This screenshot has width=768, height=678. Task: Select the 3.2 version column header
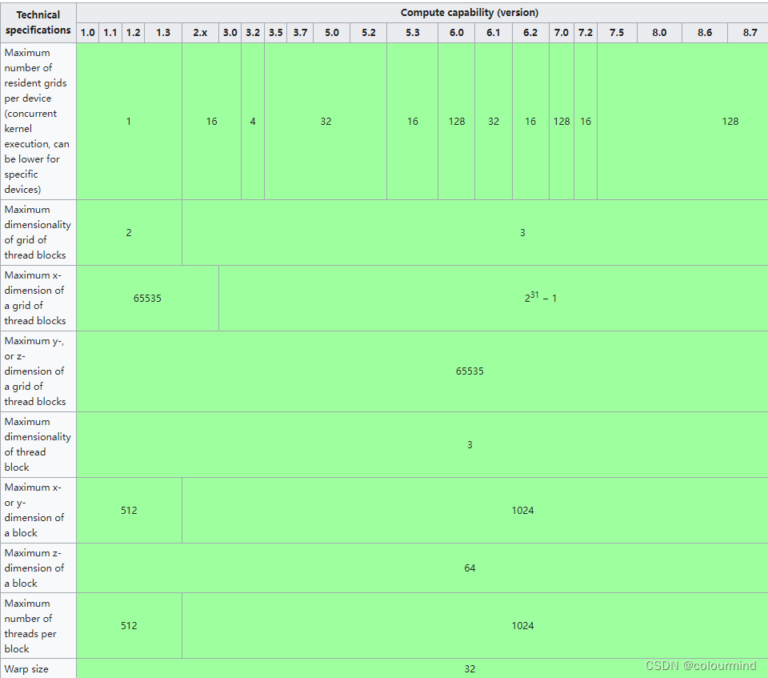[x=253, y=33]
